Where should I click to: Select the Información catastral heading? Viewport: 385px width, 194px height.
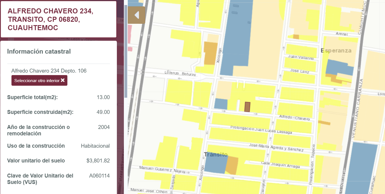tap(39, 51)
